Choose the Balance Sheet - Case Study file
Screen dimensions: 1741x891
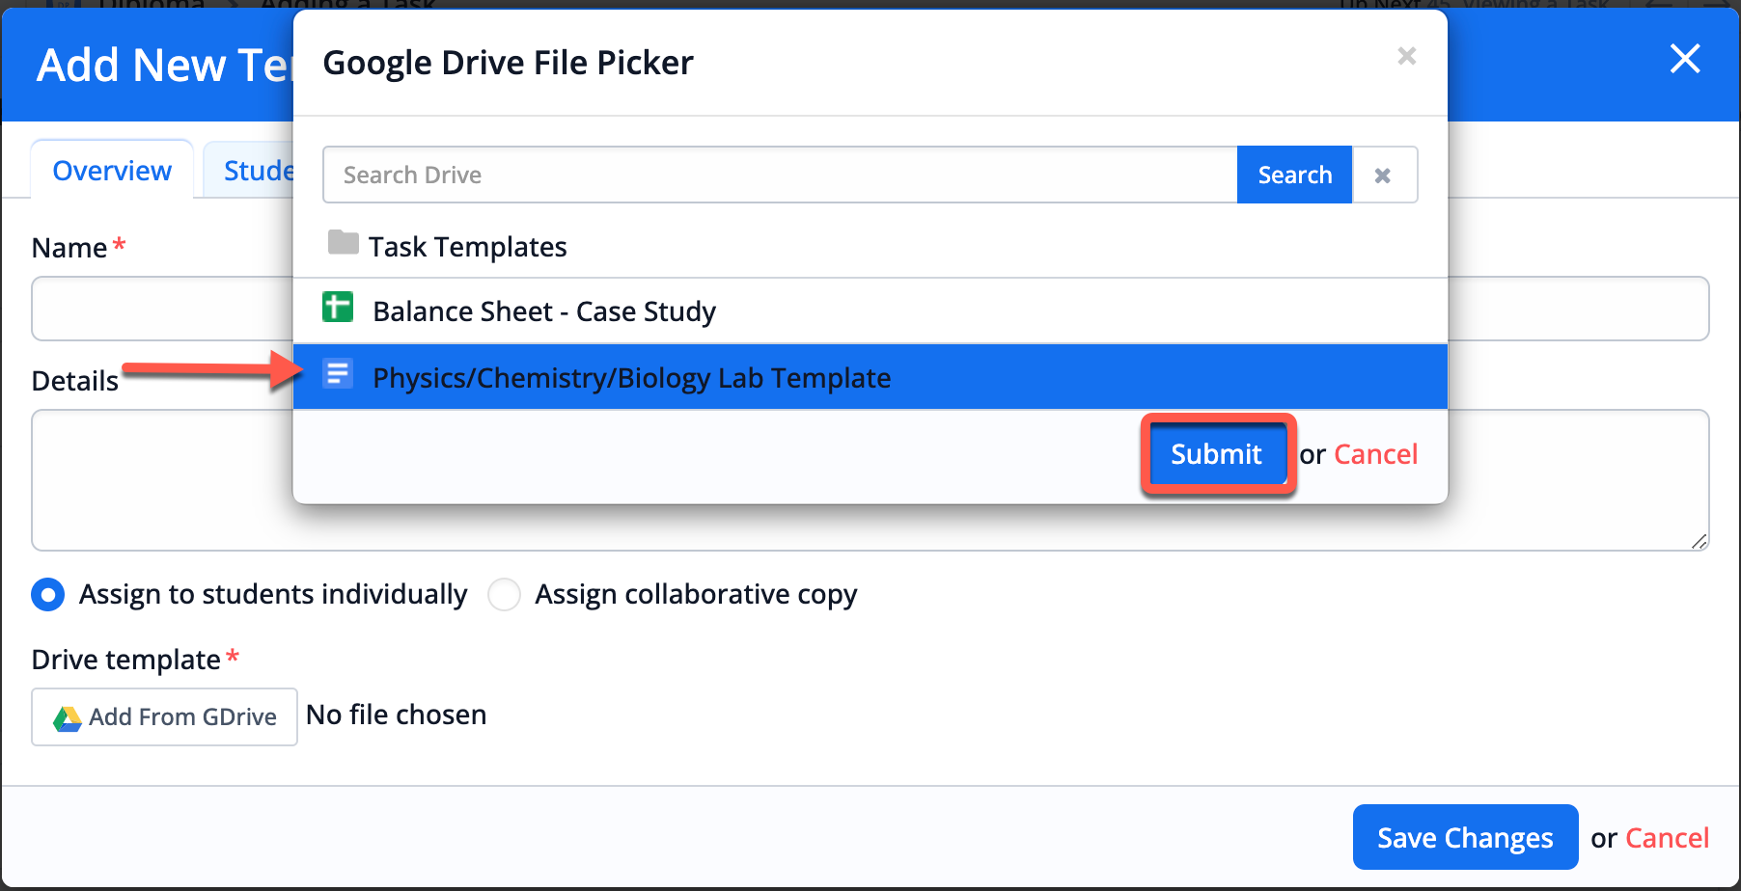click(x=544, y=311)
